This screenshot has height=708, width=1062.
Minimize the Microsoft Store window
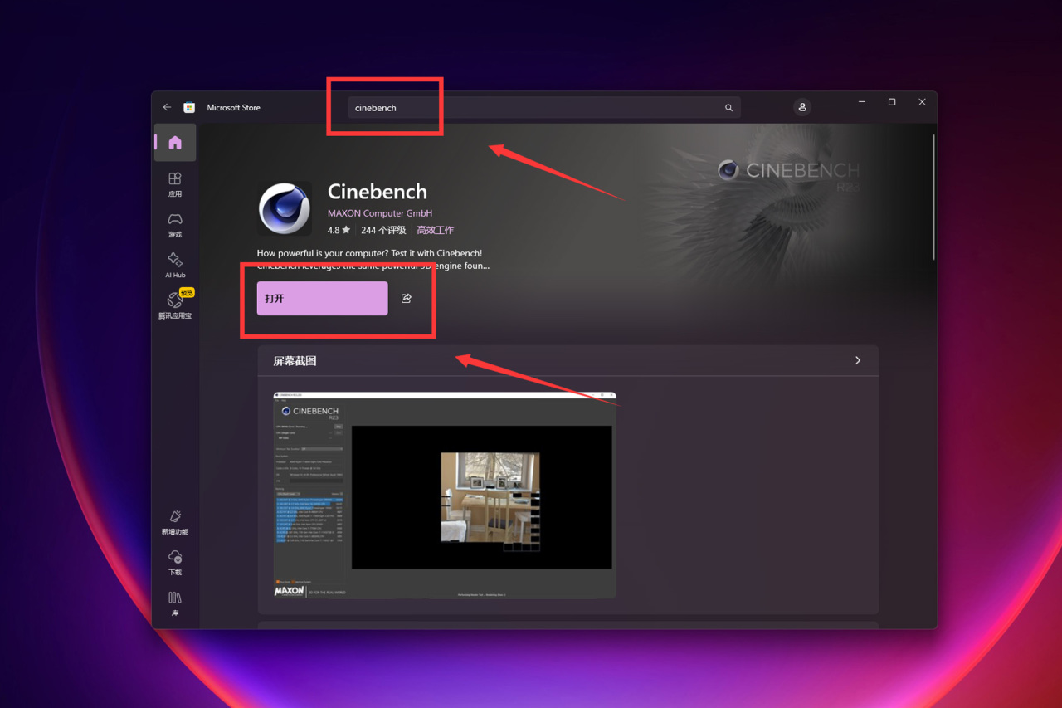862,102
